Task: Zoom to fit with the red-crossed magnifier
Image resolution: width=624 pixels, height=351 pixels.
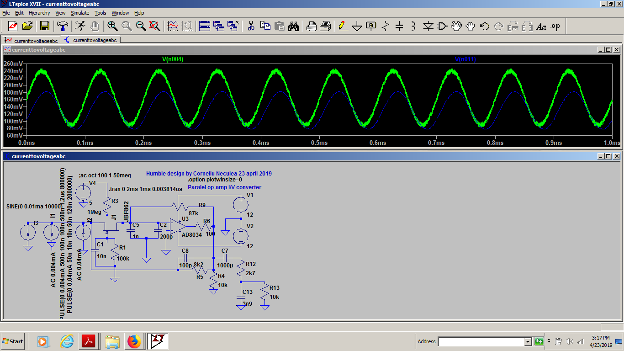Action: click(x=155, y=26)
